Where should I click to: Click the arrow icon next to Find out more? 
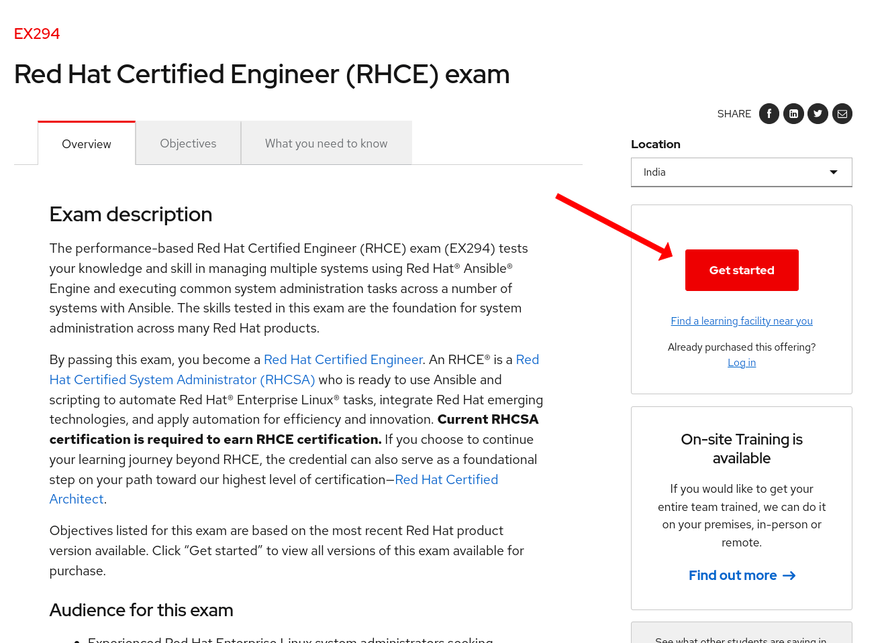789,575
